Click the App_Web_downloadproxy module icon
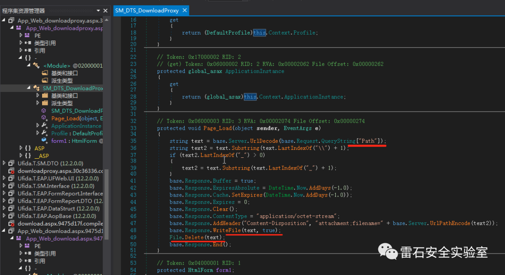This screenshot has width=505, height=275. click(x=19, y=28)
